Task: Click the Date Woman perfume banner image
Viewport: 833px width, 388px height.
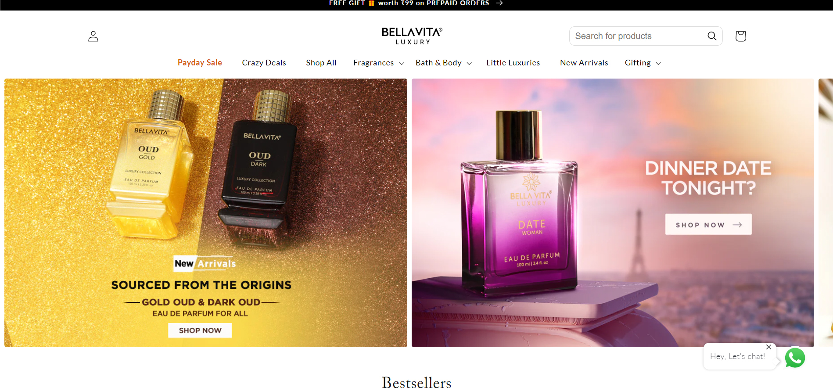Action: click(613, 213)
